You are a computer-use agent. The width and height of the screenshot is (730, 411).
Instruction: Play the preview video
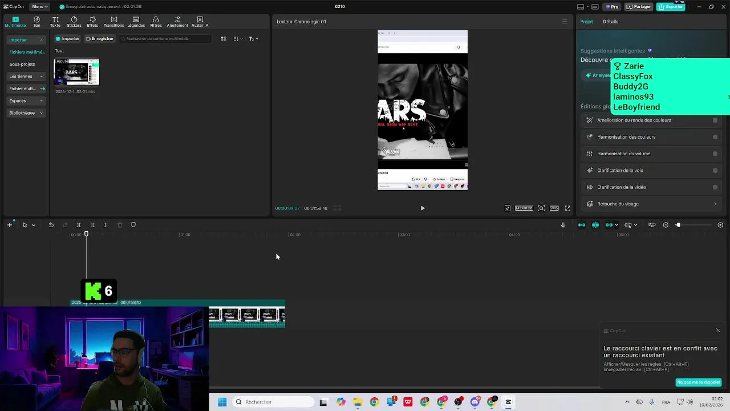point(423,208)
